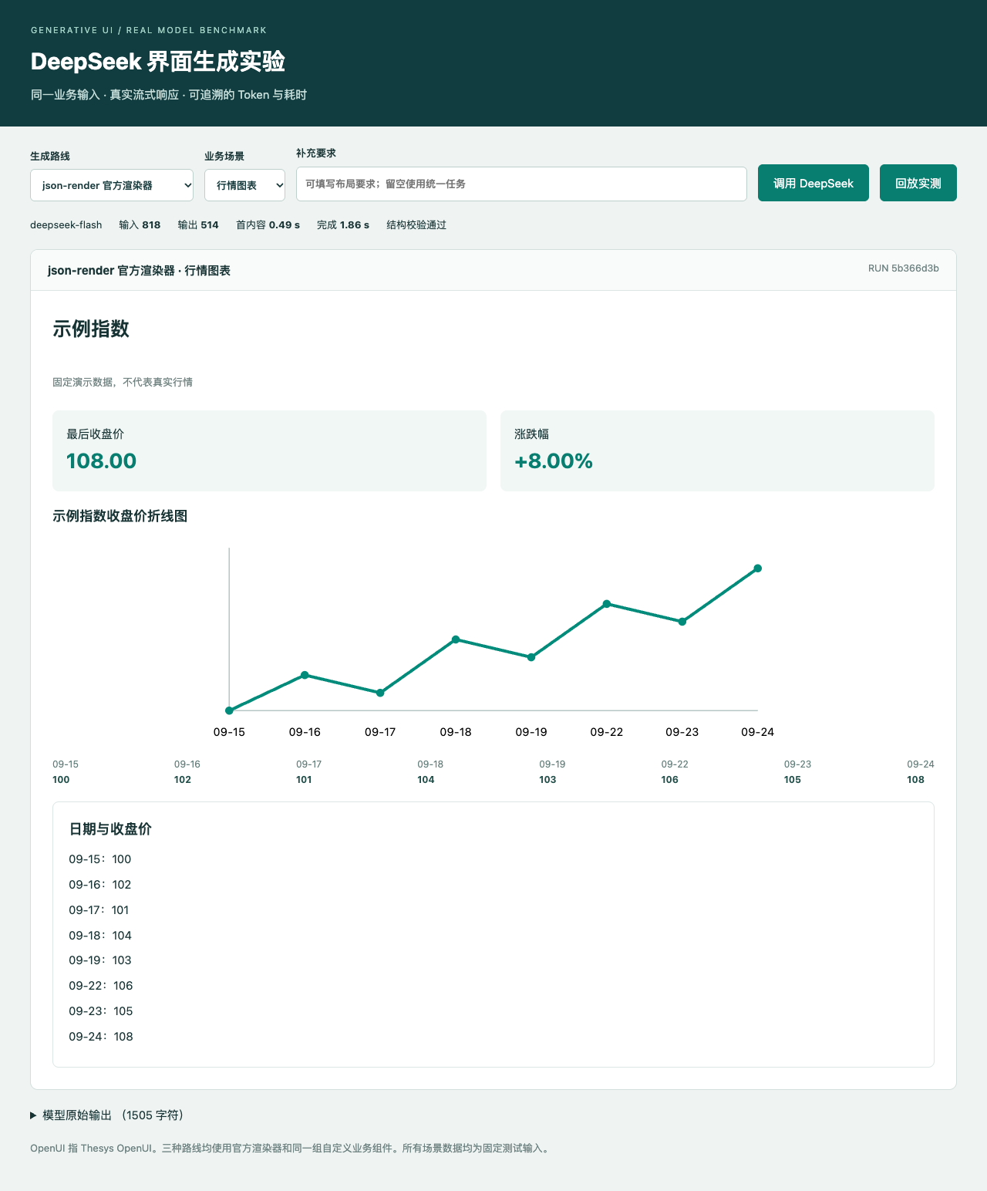The height and width of the screenshot is (1191, 987).
Task: Click the "+8.00%" change value
Action: [x=554, y=461]
